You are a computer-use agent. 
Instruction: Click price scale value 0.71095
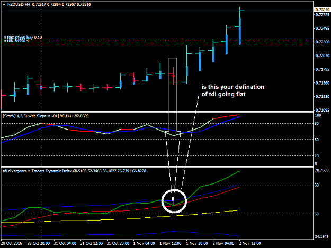click(x=323, y=110)
